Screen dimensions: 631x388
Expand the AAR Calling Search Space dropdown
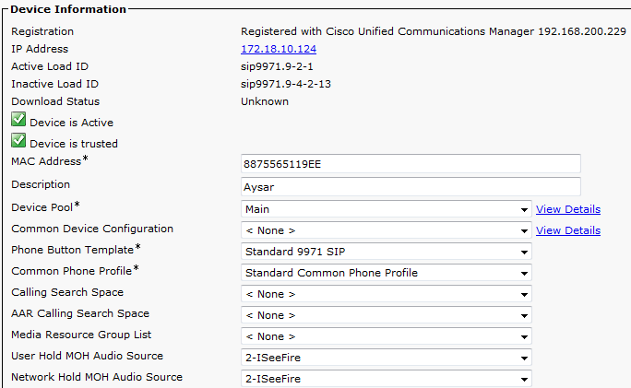(386, 315)
